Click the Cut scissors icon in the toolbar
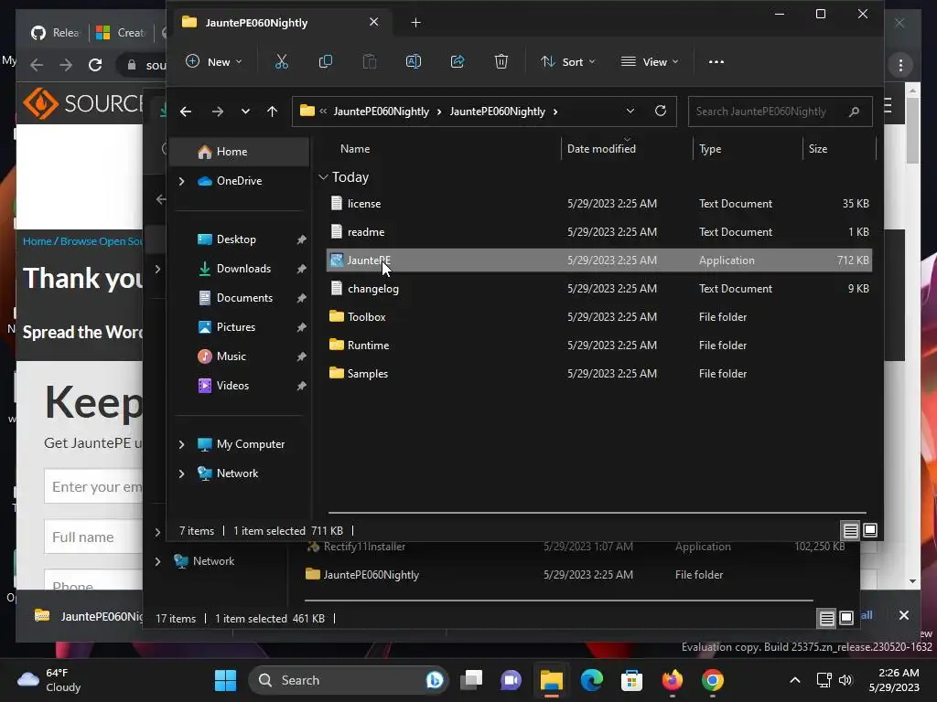Viewport: 937px width, 702px height. pos(282,61)
